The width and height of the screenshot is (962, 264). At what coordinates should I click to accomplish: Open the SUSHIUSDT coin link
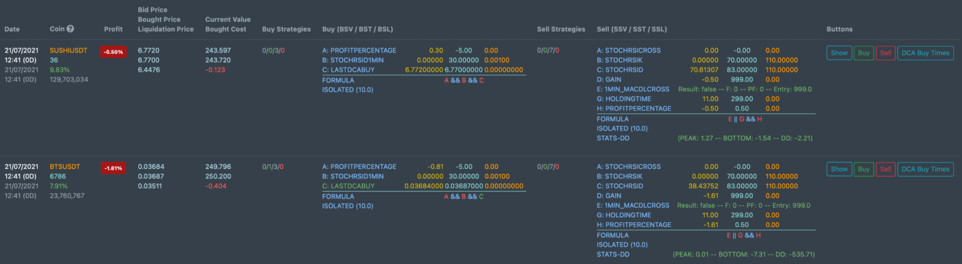pos(68,50)
